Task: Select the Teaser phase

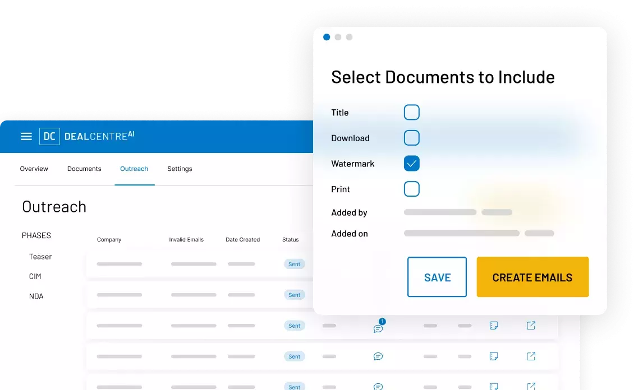Action: 40,257
